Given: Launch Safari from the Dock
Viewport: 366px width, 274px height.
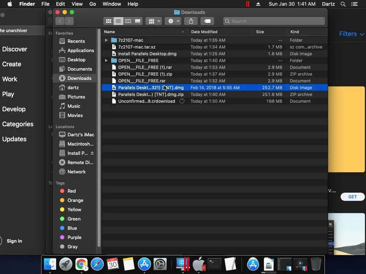Looking at the screenshot, I should [97, 264].
